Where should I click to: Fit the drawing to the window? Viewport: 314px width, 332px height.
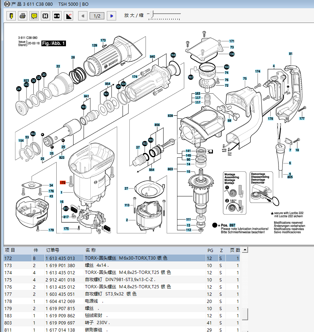45,16
